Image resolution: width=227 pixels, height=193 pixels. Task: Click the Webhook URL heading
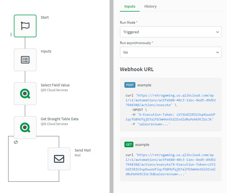click(137, 69)
